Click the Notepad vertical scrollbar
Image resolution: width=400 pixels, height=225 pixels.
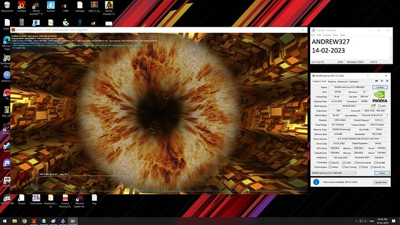(x=391, y=48)
